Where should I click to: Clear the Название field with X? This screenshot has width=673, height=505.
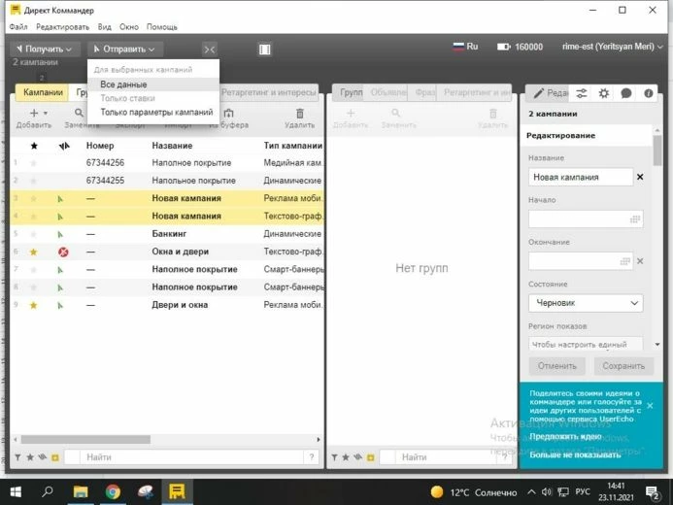640,177
